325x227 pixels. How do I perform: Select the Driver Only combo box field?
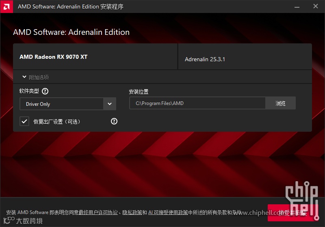click(x=68, y=104)
